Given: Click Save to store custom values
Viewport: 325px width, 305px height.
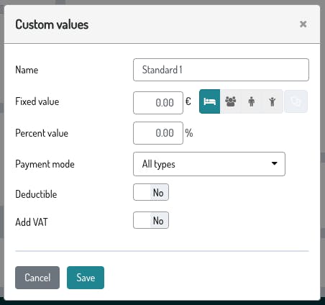Looking at the screenshot, I should (x=86, y=278).
